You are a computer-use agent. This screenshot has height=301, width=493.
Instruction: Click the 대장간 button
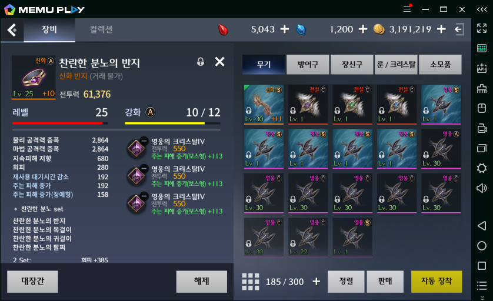(33, 282)
